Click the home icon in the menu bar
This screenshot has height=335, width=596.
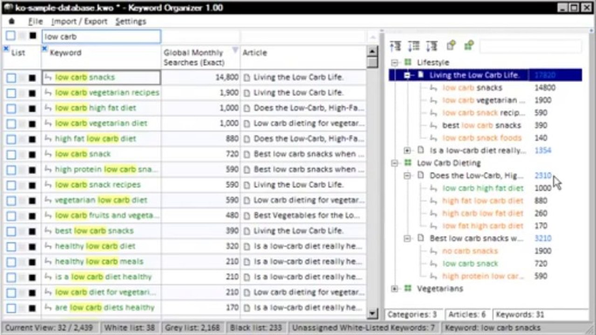[x=12, y=21]
